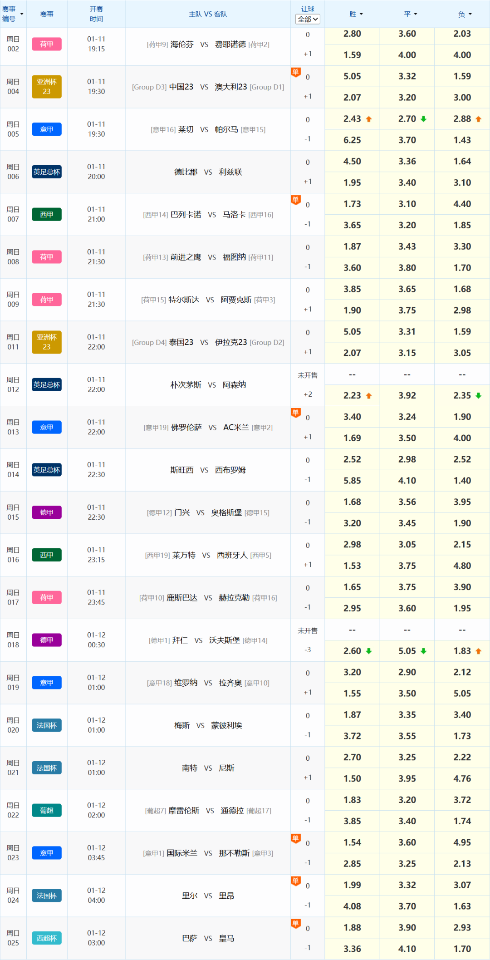Click the green down arrow beside odds 2.70

423,119
